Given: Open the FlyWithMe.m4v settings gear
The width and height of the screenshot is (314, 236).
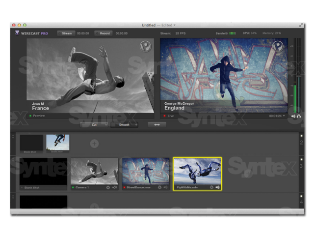Looking at the screenshot, I should [x=211, y=187].
